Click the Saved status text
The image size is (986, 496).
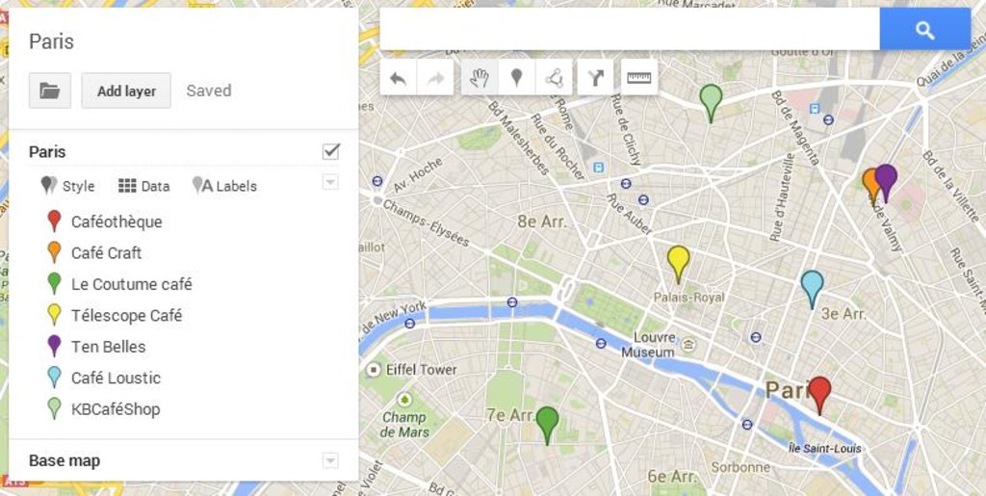tap(209, 91)
